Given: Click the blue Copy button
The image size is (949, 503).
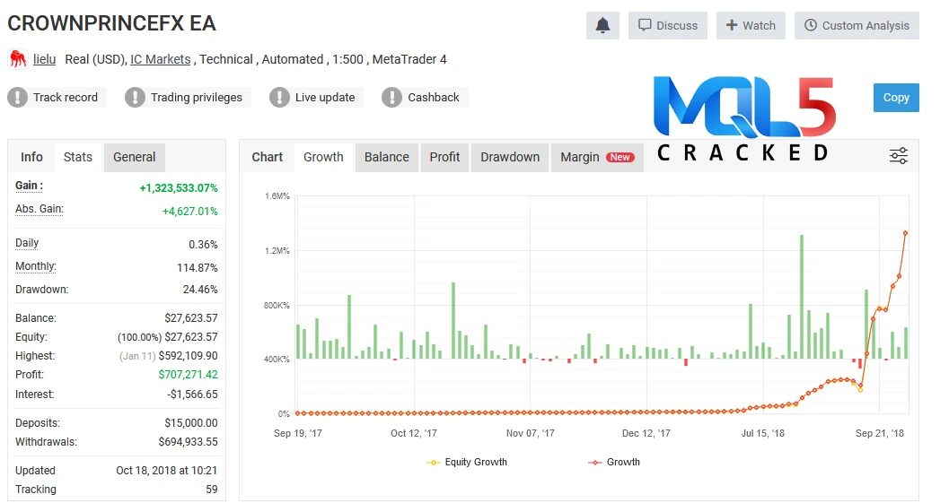Looking at the screenshot, I should tap(896, 98).
